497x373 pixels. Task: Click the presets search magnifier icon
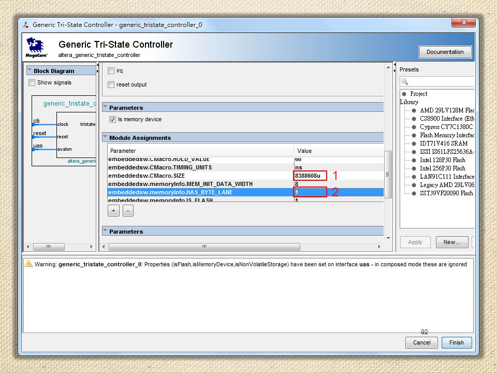[404, 81]
